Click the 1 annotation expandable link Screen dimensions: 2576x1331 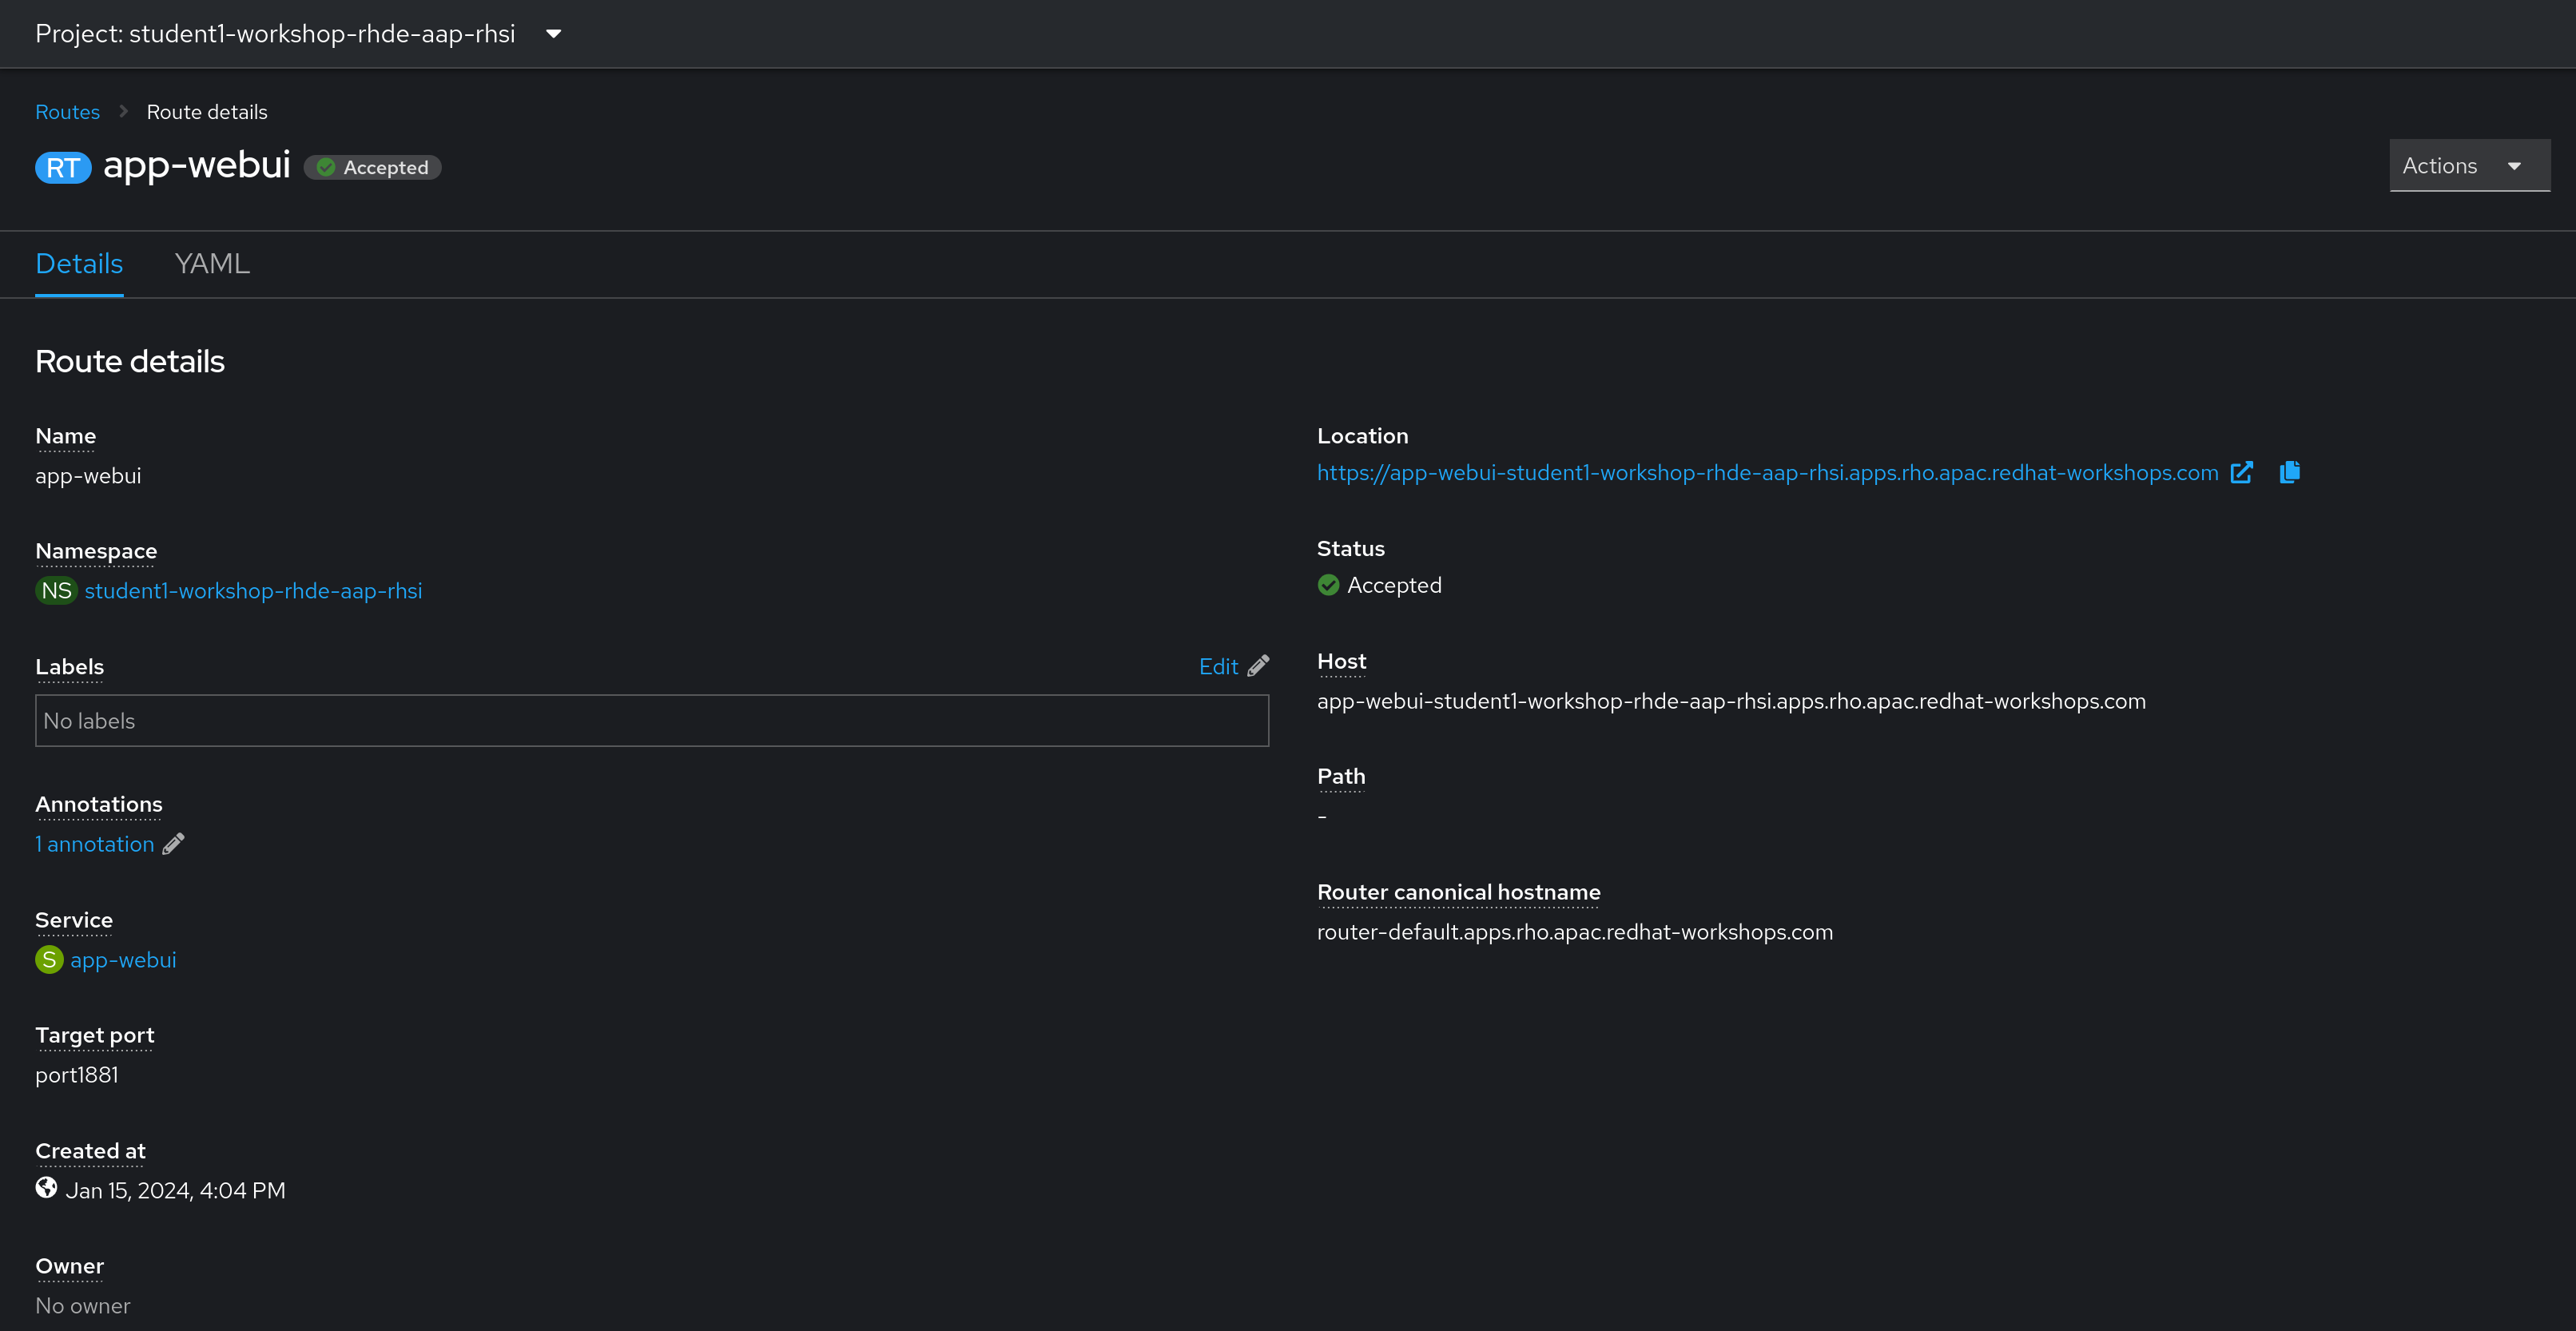coord(93,844)
